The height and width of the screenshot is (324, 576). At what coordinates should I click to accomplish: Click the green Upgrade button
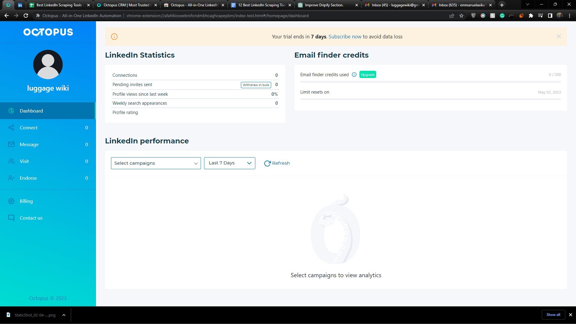[367, 75]
